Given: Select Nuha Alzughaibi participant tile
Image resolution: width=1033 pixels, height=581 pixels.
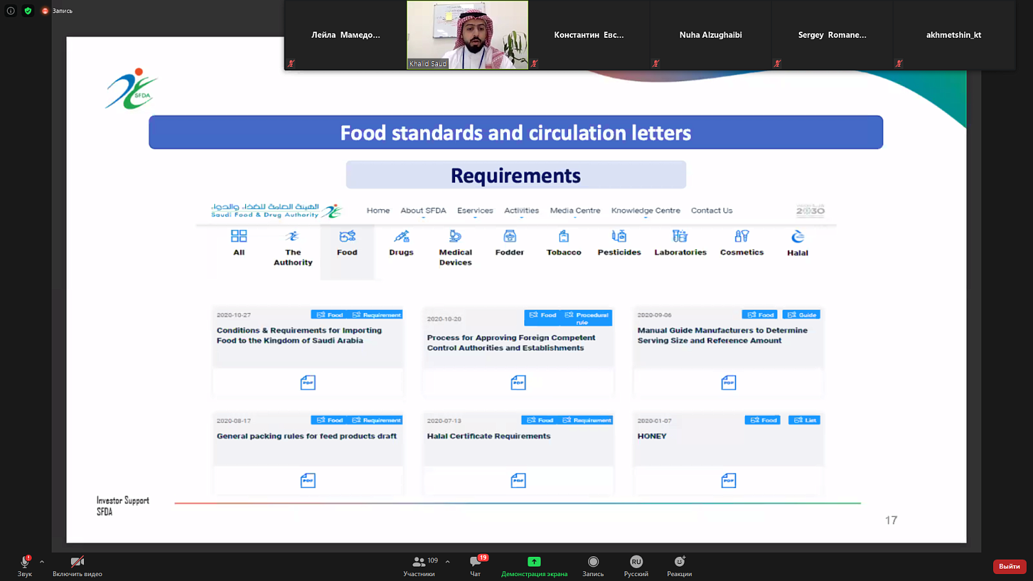Looking at the screenshot, I should coord(711,34).
